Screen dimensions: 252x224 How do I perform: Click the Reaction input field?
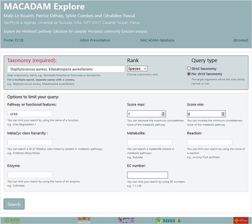click(210, 142)
